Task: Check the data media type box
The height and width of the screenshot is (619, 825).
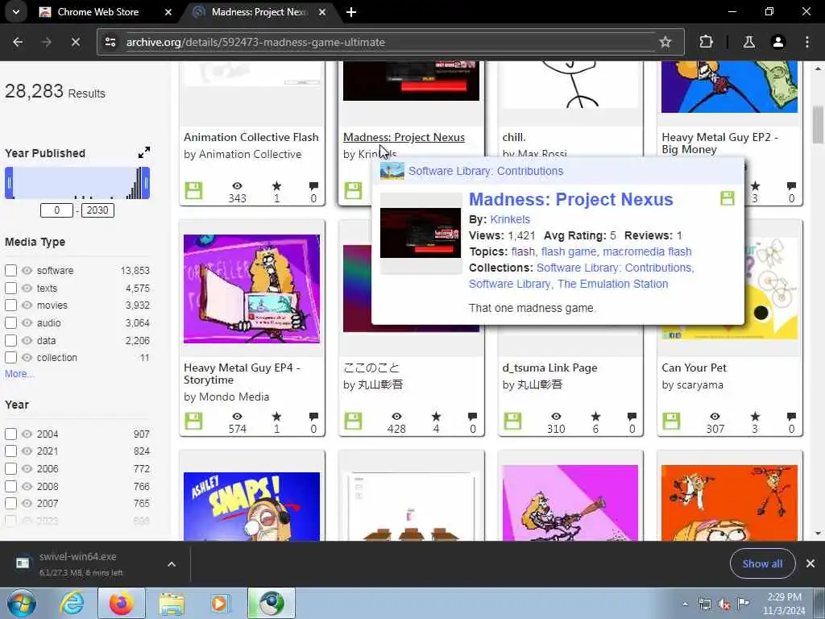Action: pyautogui.click(x=11, y=341)
